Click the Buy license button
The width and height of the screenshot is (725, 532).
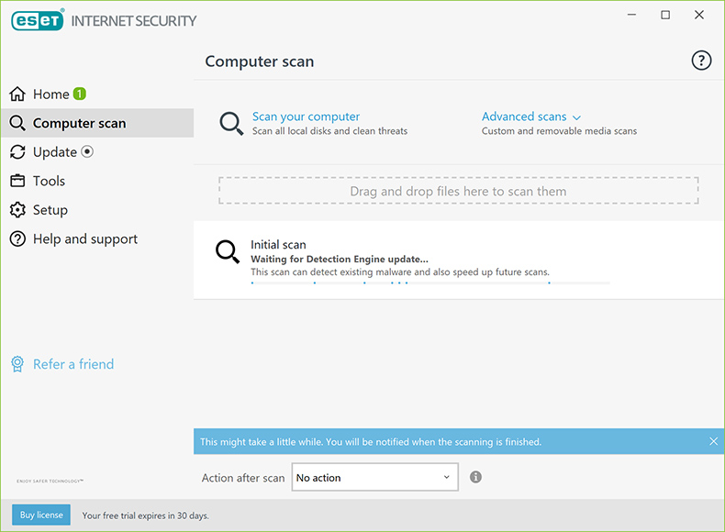point(41,515)
